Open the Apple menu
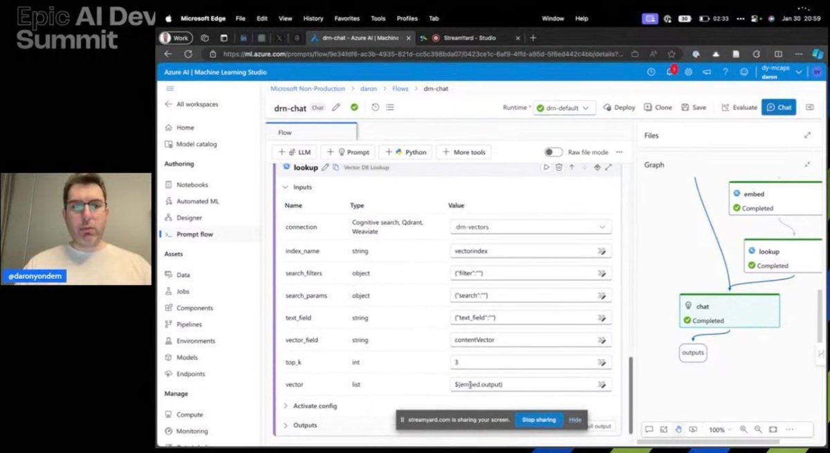Image resolution: width=830 pixels, height=453 pixels. point(167,18)
